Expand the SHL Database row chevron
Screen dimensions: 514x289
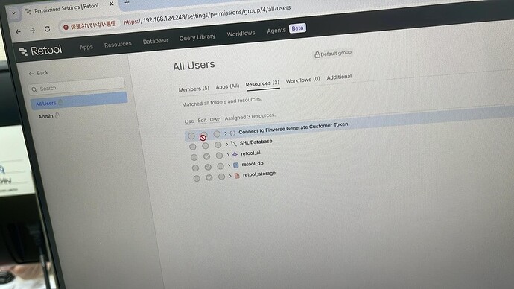227,144
